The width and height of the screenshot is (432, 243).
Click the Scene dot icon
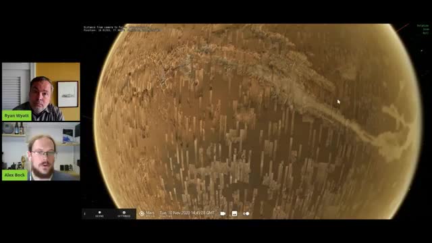click(99, 213)
